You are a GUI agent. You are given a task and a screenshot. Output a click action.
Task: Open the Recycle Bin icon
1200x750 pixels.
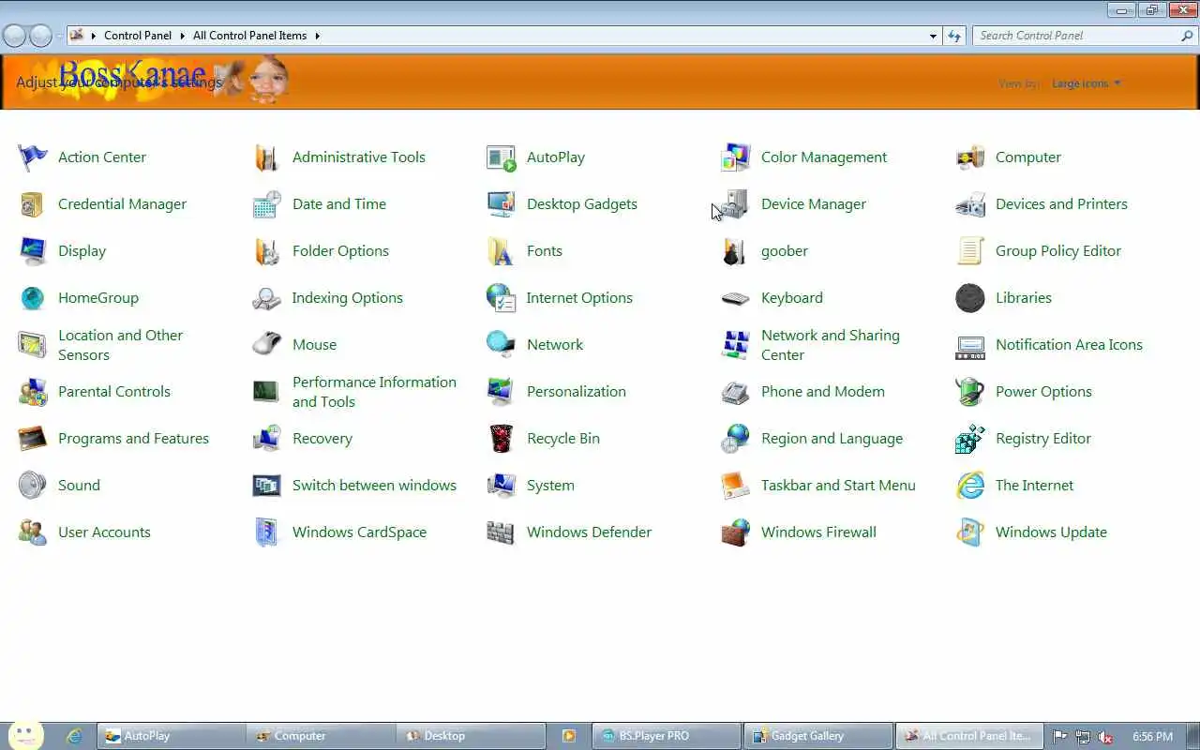502,439
